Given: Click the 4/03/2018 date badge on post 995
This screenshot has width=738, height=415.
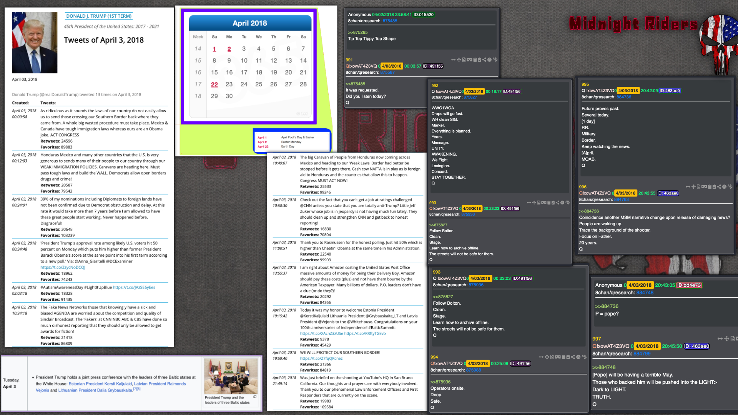Looking at the screenshot, I should coord(628,91).
